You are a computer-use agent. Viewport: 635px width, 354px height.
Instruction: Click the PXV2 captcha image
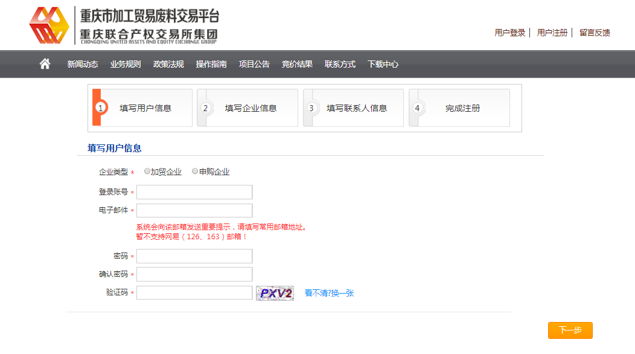coord(275,293)
